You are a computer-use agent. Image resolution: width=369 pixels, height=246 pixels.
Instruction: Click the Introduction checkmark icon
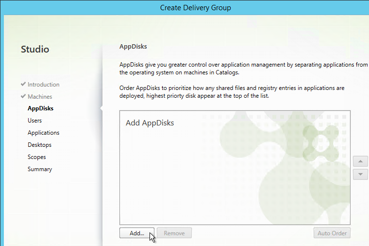pyautogui.click(x=23, y=84)
